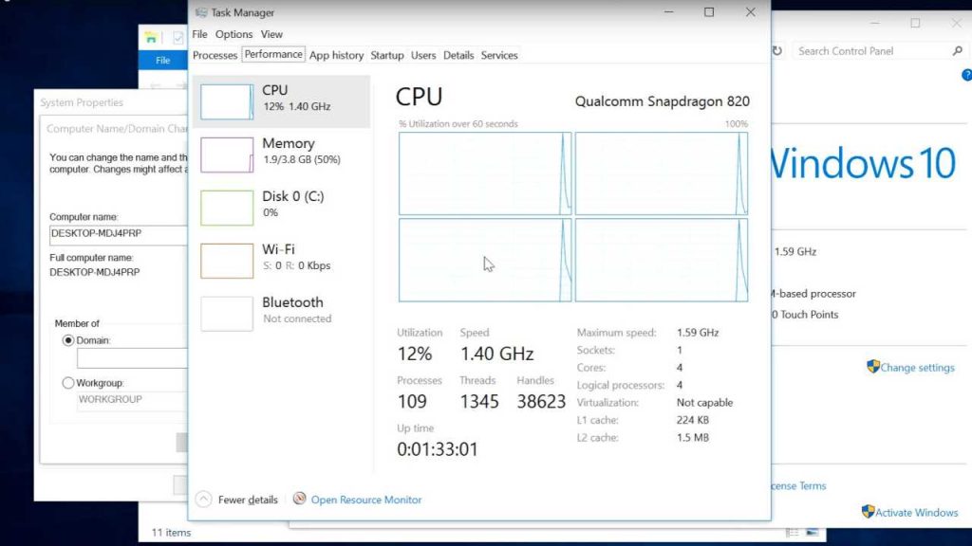Viewport: 972px width, 546px height.
Task: Select the CPU mini graph in sidebar
Action: click(x=227, y=101)
